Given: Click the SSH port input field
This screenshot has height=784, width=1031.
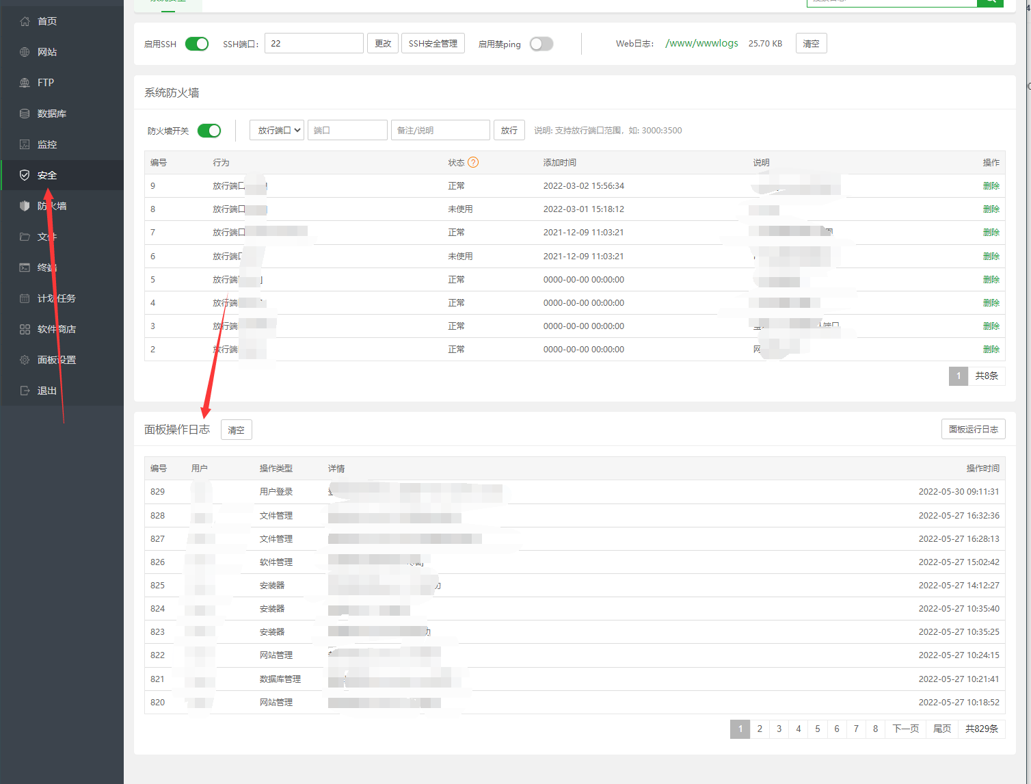Looking at the screenshot, I should pos(314,43).
